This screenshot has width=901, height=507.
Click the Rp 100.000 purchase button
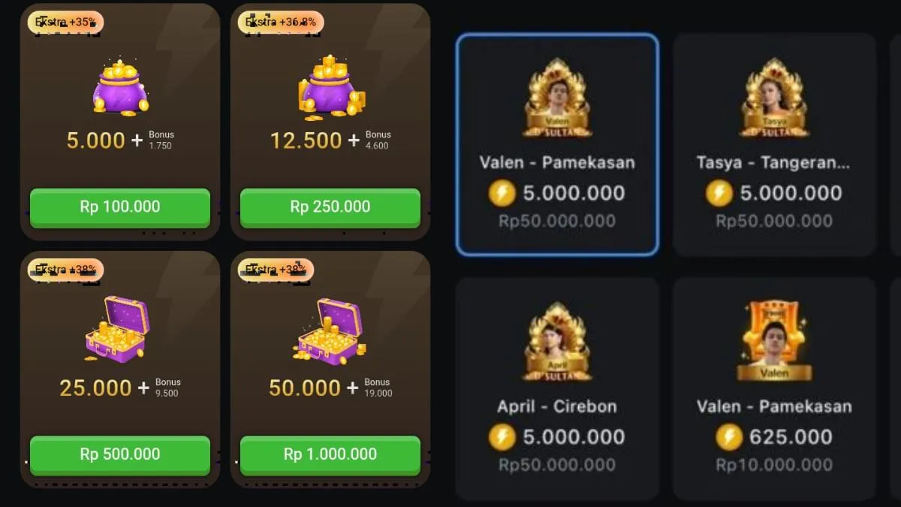[x=120, y=207]
